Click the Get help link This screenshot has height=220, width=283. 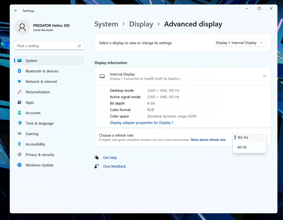pyautogui.click(x=110, y=158)
